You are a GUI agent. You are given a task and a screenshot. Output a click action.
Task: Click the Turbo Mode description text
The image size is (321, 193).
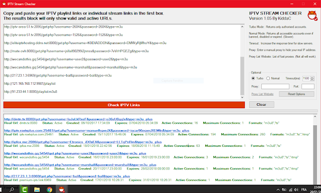point(277,27)
